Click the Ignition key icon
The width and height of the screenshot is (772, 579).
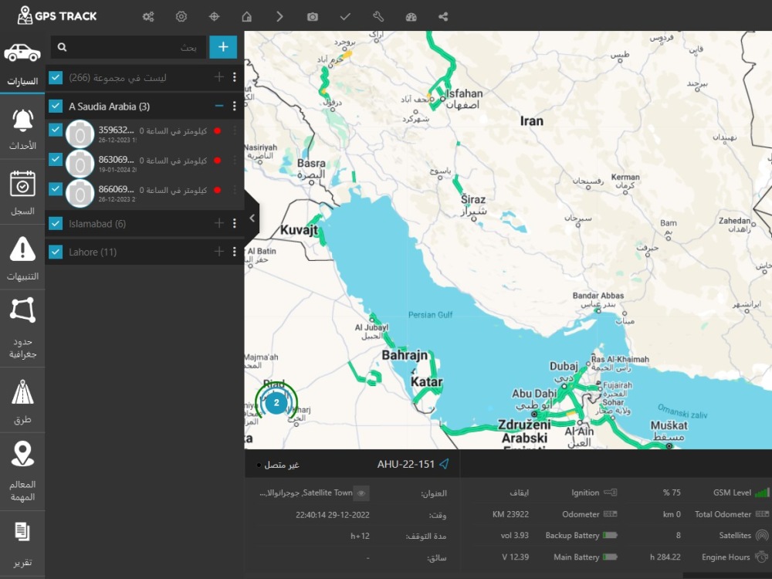(610, 493)
